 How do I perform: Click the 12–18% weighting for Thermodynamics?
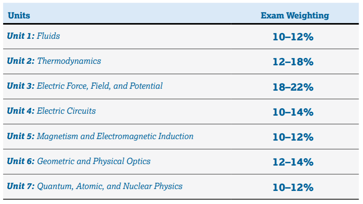point(293,62)
